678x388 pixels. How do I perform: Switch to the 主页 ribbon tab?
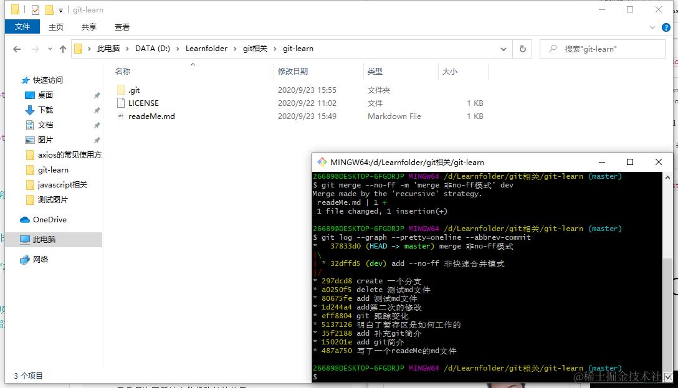click(x=56, y=27)
